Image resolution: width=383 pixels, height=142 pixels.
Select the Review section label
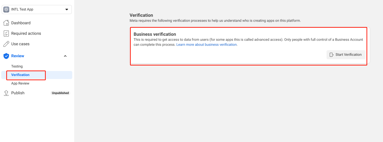[x=18, y=56]
